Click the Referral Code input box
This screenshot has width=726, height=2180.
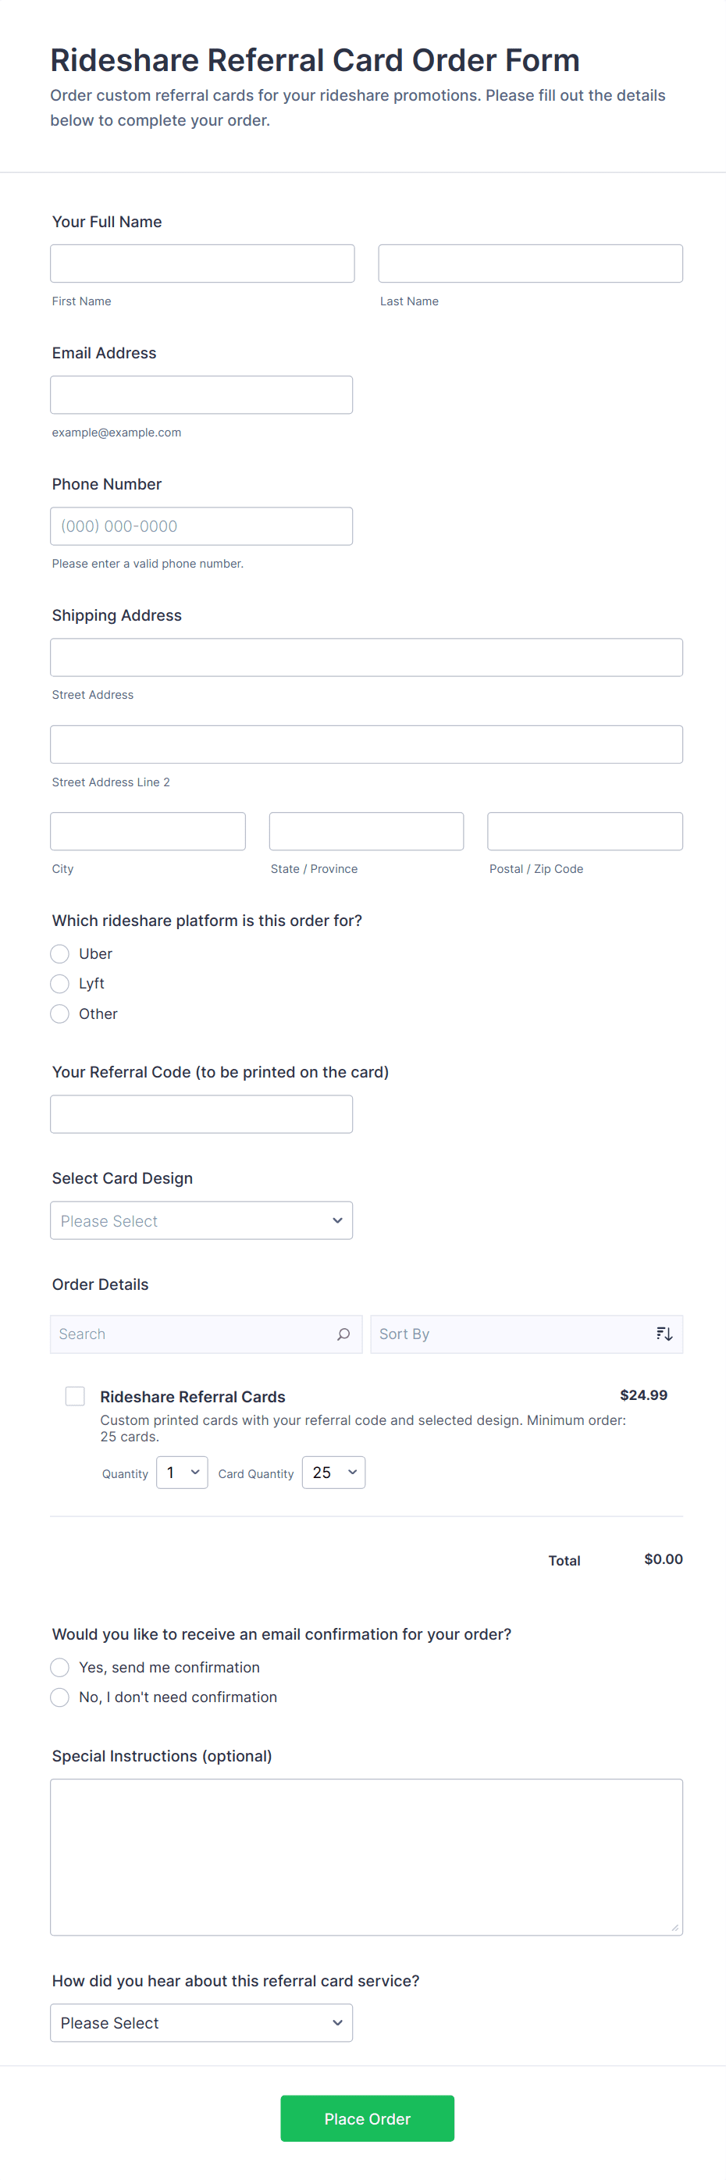coord(201,1114)
